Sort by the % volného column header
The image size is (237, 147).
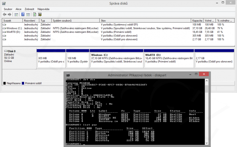click(x=225, y=21)
